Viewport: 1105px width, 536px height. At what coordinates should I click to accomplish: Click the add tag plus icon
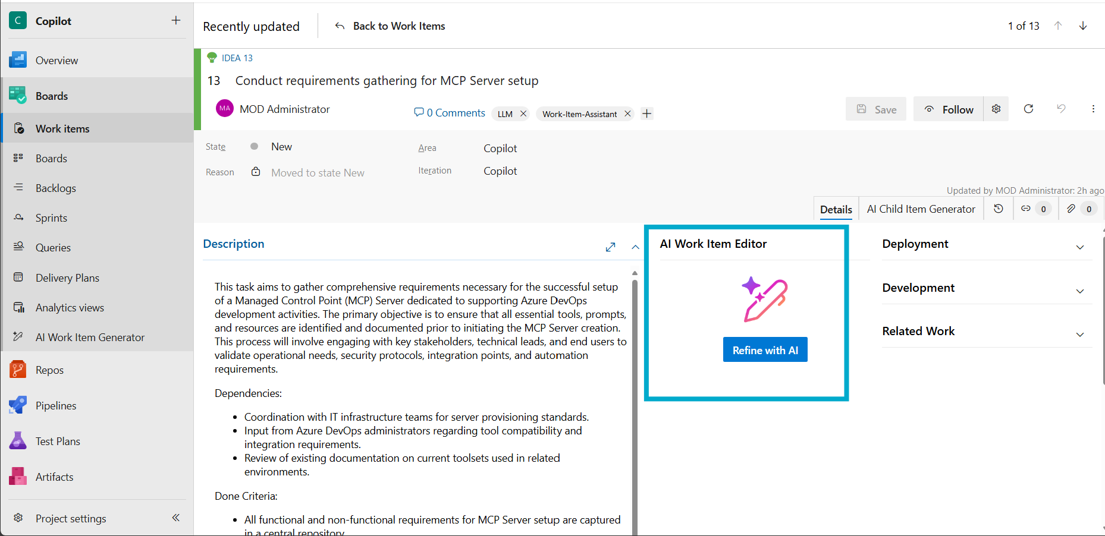click(x=647, y=113)
